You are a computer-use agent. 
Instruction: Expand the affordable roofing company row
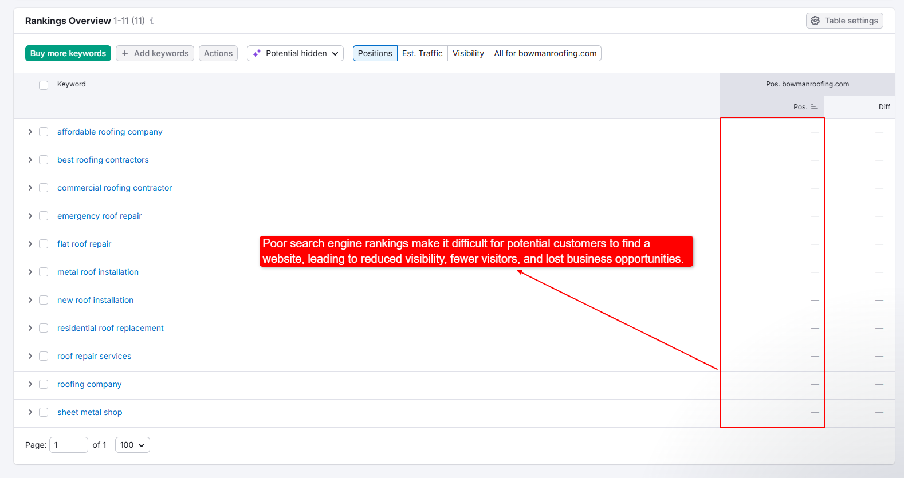[30, 132]
